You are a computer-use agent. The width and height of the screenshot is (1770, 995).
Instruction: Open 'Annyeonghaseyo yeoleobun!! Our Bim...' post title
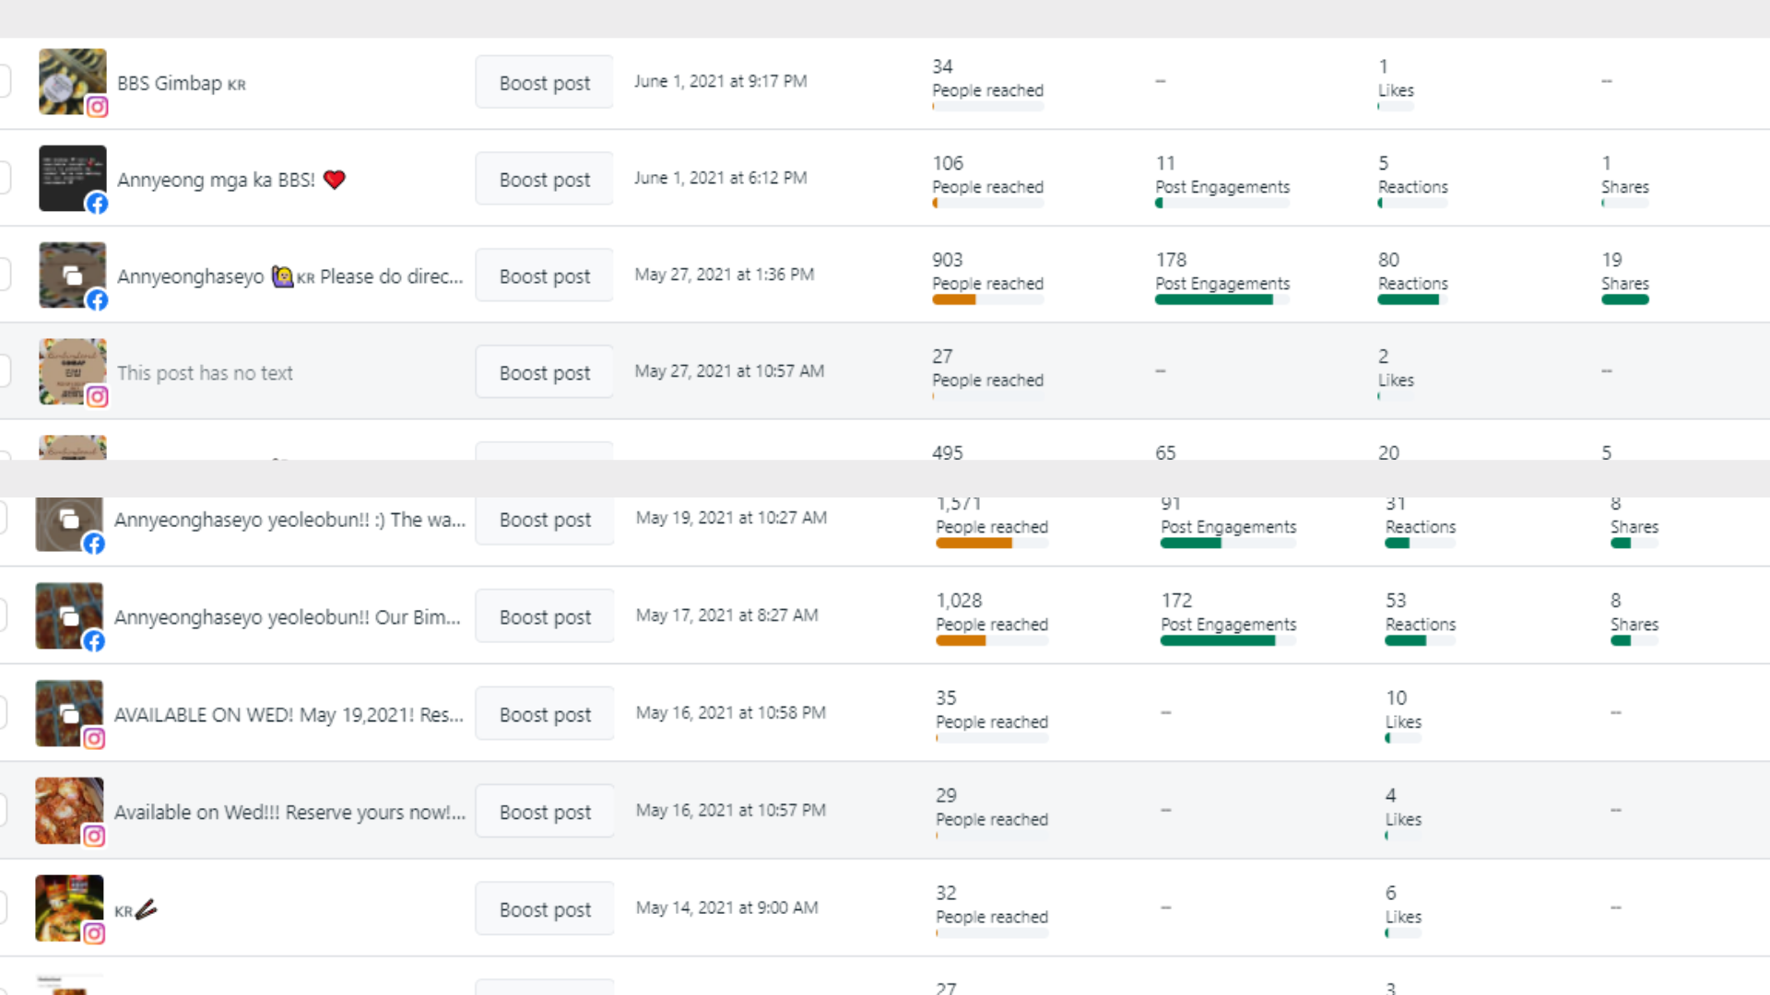(287, 617)
